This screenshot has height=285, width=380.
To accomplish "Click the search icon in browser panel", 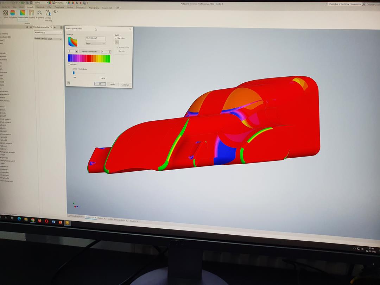I will [27, 27].
